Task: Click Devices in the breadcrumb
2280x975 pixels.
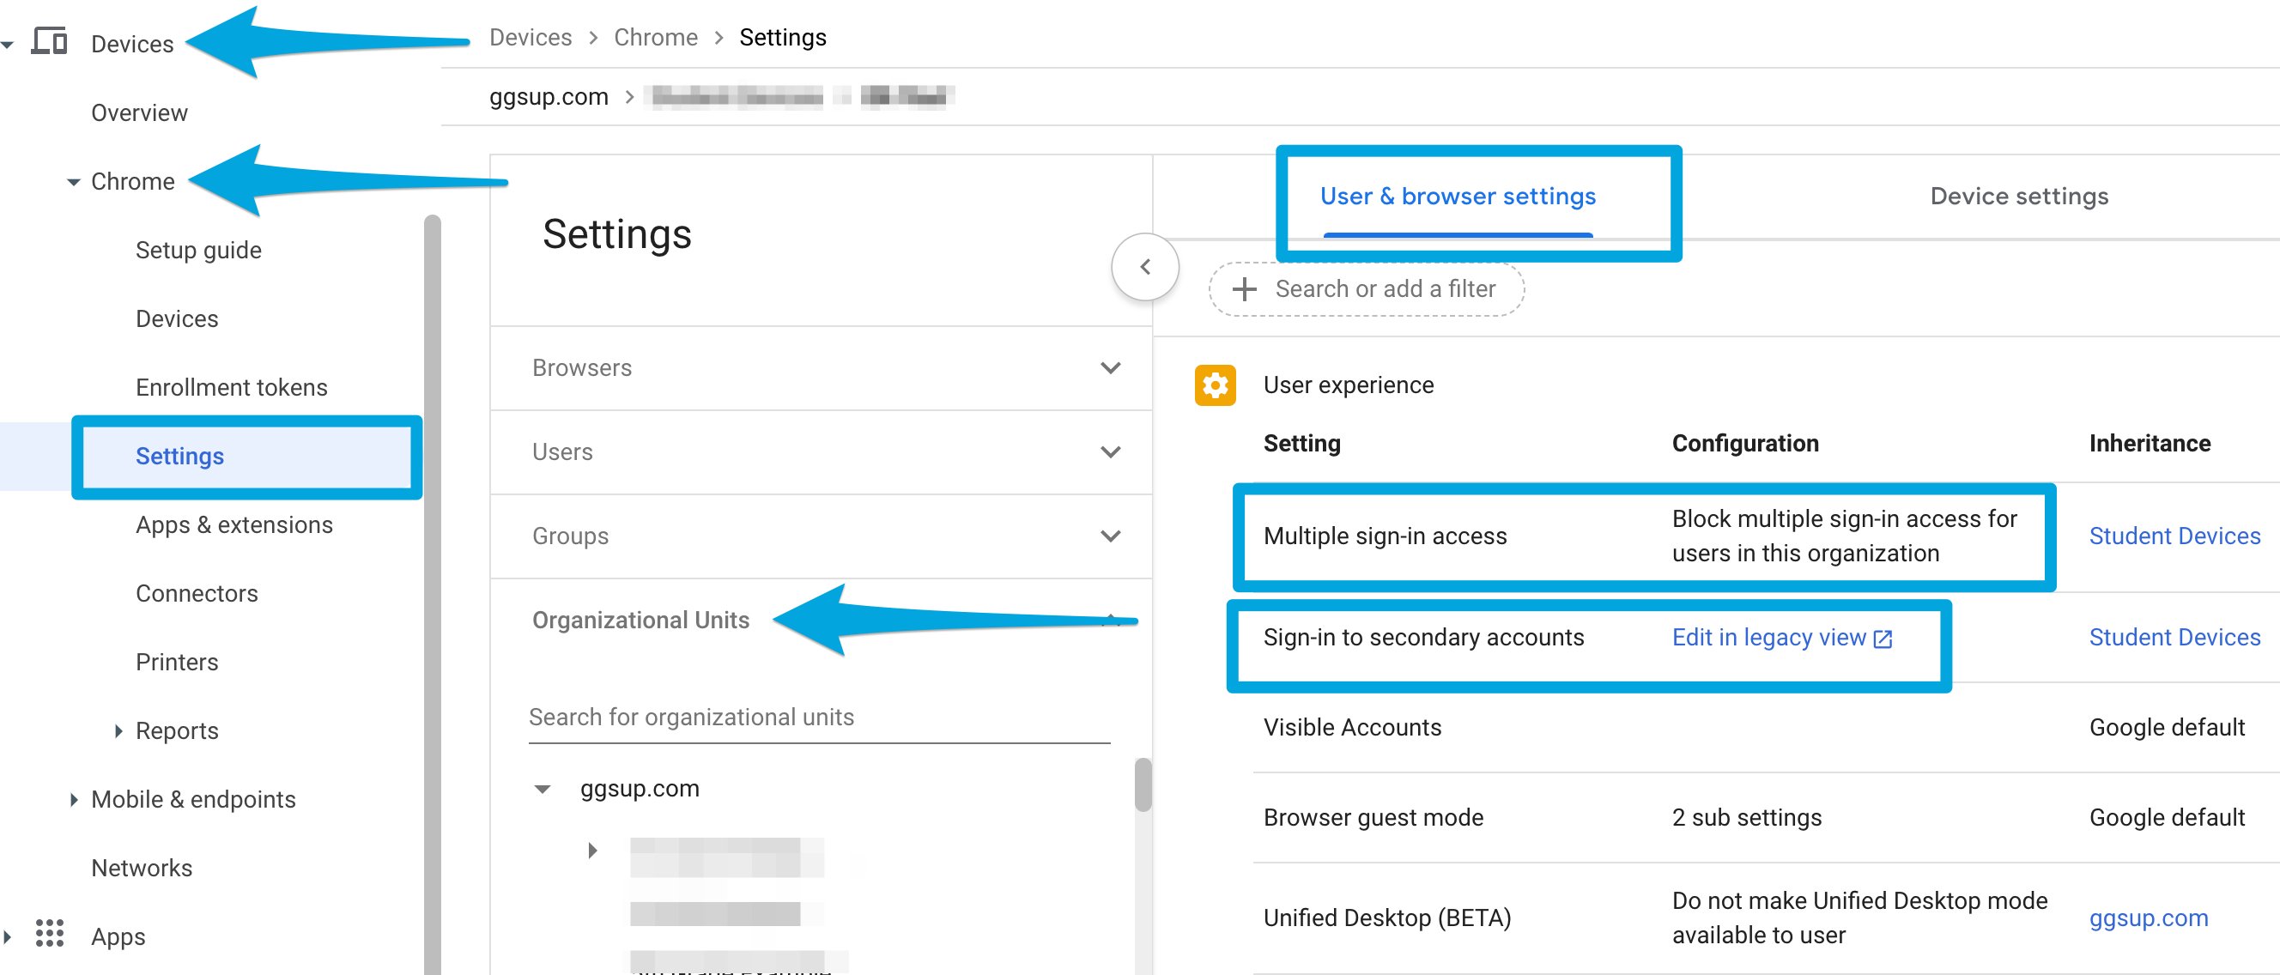Action: [x=531, y=37]
